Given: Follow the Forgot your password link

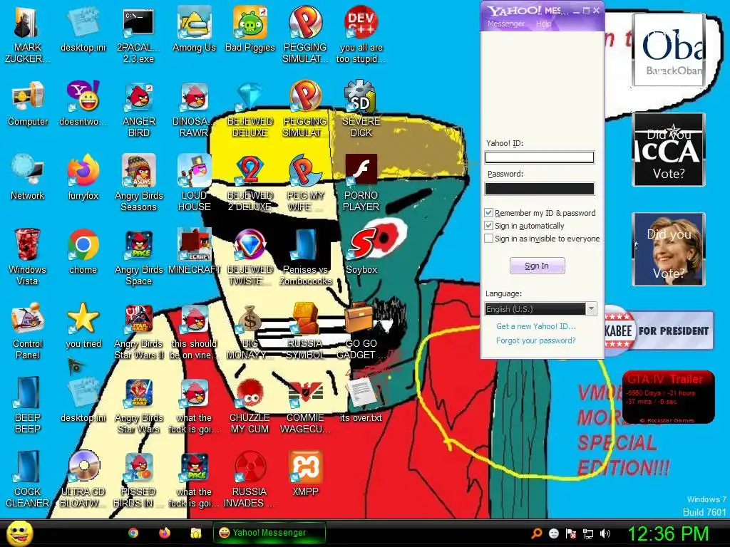Looking at the screenshot, I should pos(536,340).
